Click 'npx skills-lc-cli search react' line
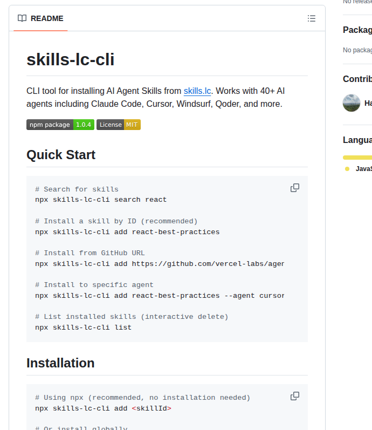 click(101, 200)
